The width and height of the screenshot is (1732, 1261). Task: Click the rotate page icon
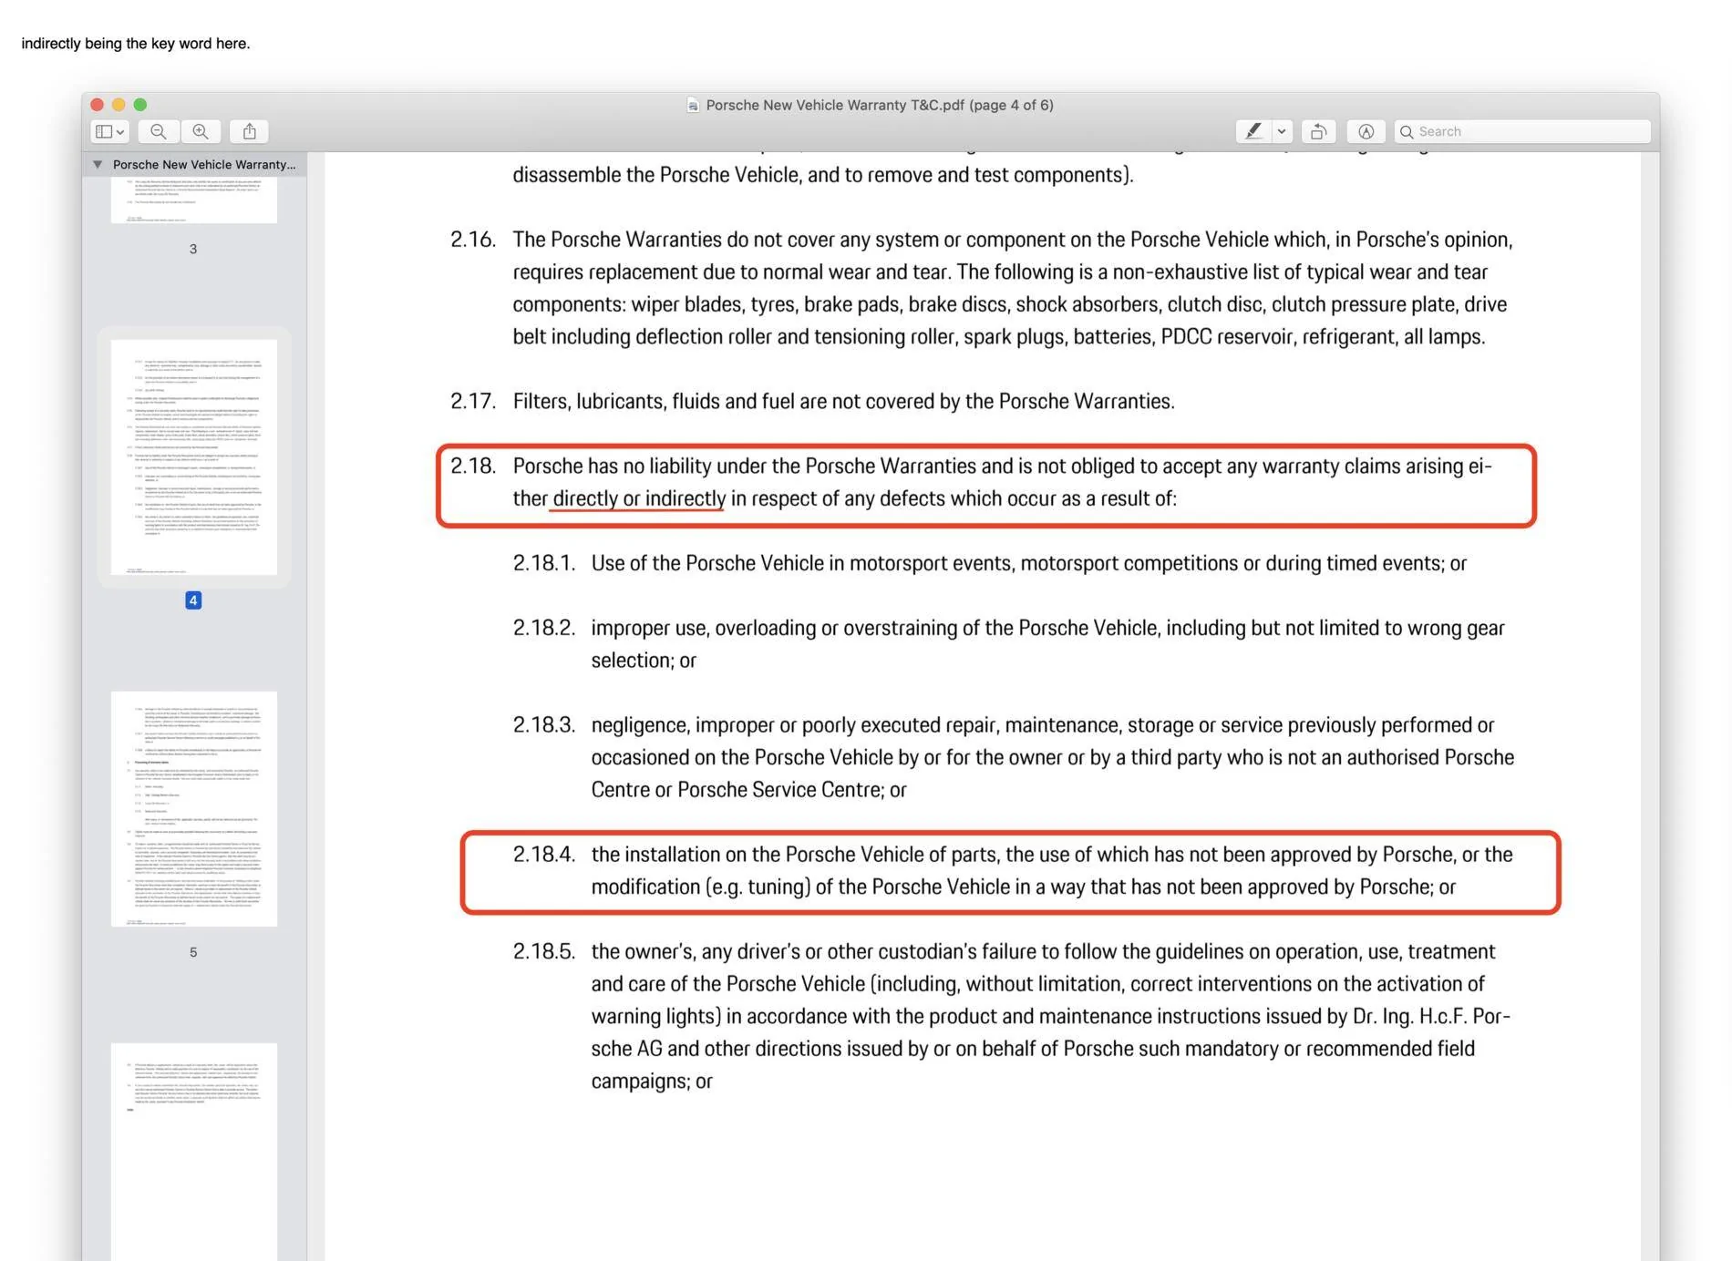point(1318,131)
